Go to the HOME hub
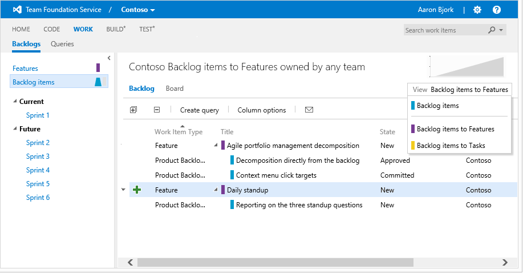This screenshot has width=523, height=273. [x=21, y=29]
